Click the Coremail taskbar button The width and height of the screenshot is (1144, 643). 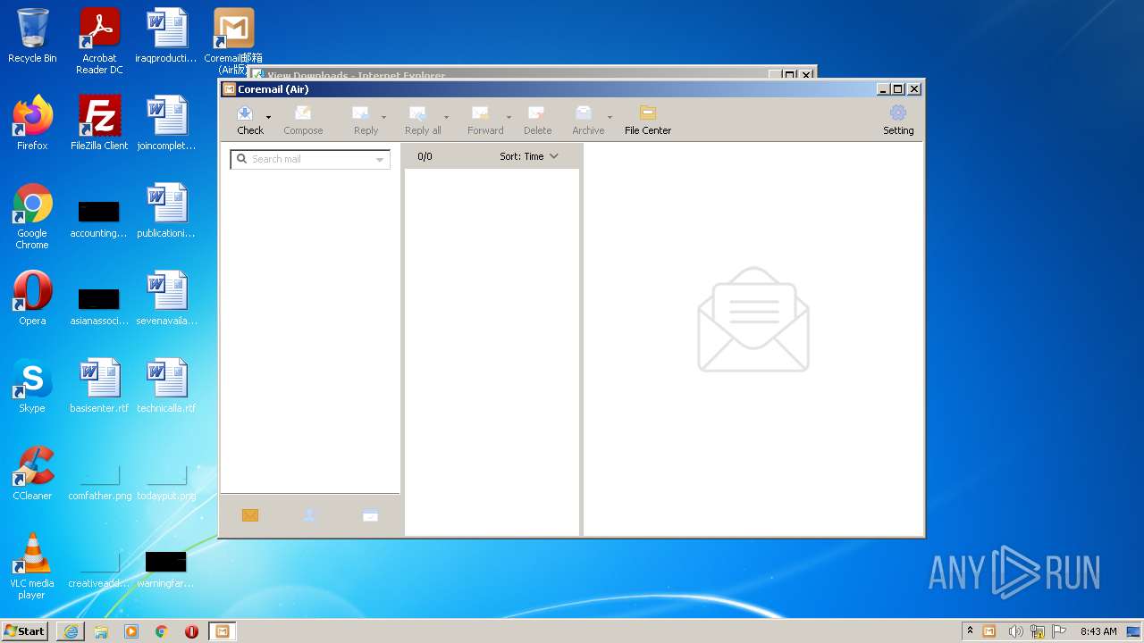point(222,631)
